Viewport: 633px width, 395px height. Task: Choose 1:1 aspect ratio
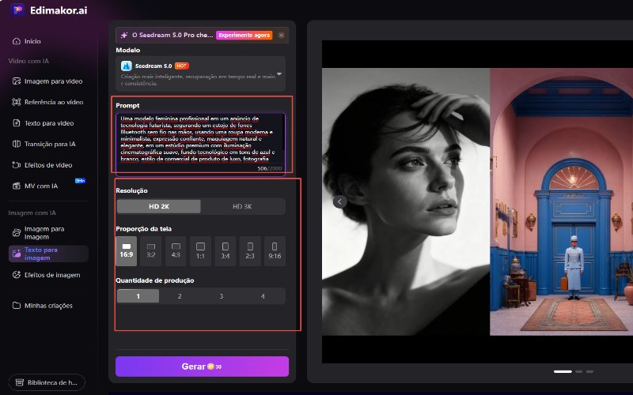(200, 251)
